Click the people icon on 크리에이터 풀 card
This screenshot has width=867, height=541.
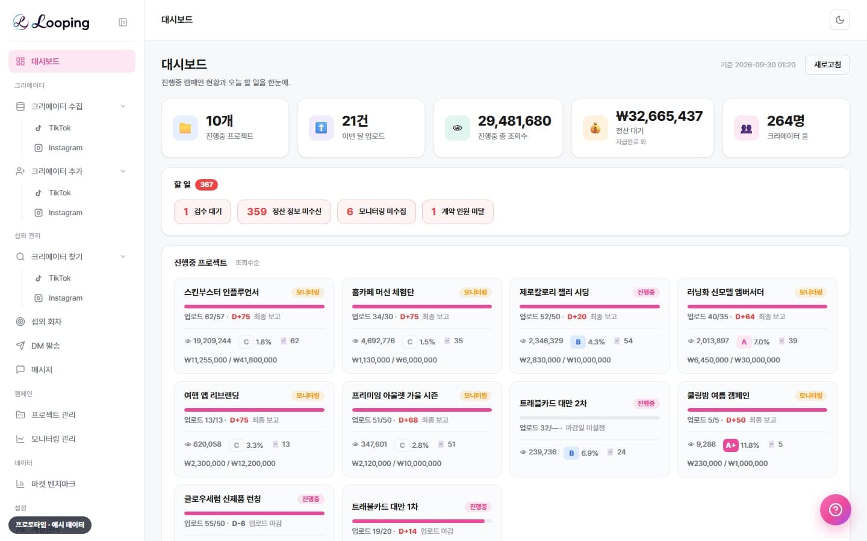(747, 128)
